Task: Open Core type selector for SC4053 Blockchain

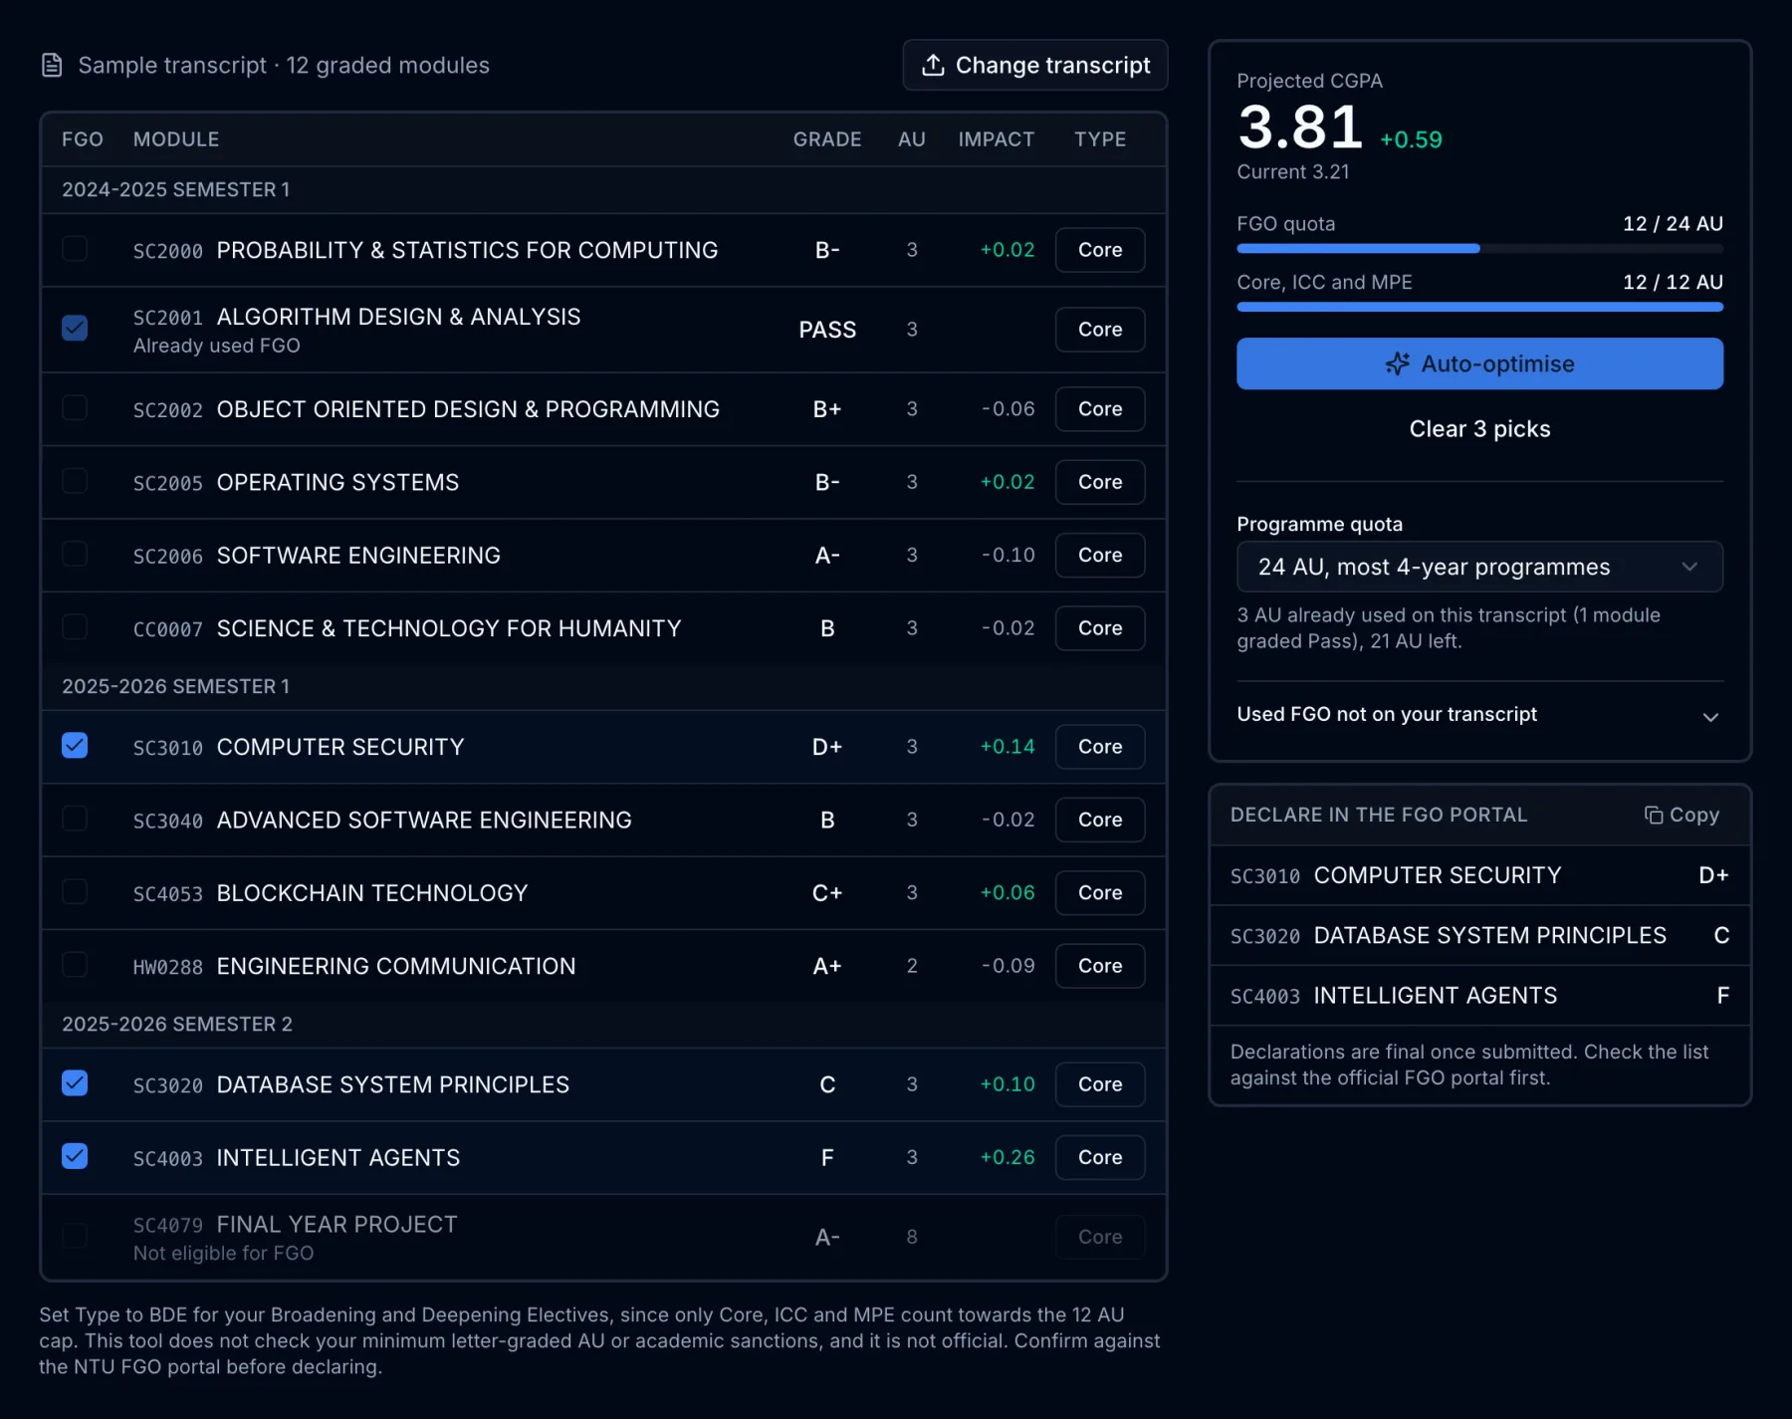Action: pos(1100,892)
